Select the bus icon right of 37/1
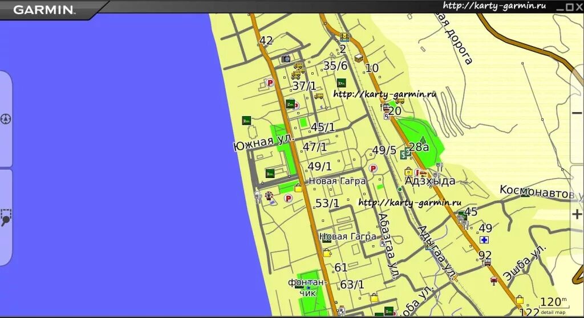The width and height of the screenshot is (584, 318). coord(318,96)
